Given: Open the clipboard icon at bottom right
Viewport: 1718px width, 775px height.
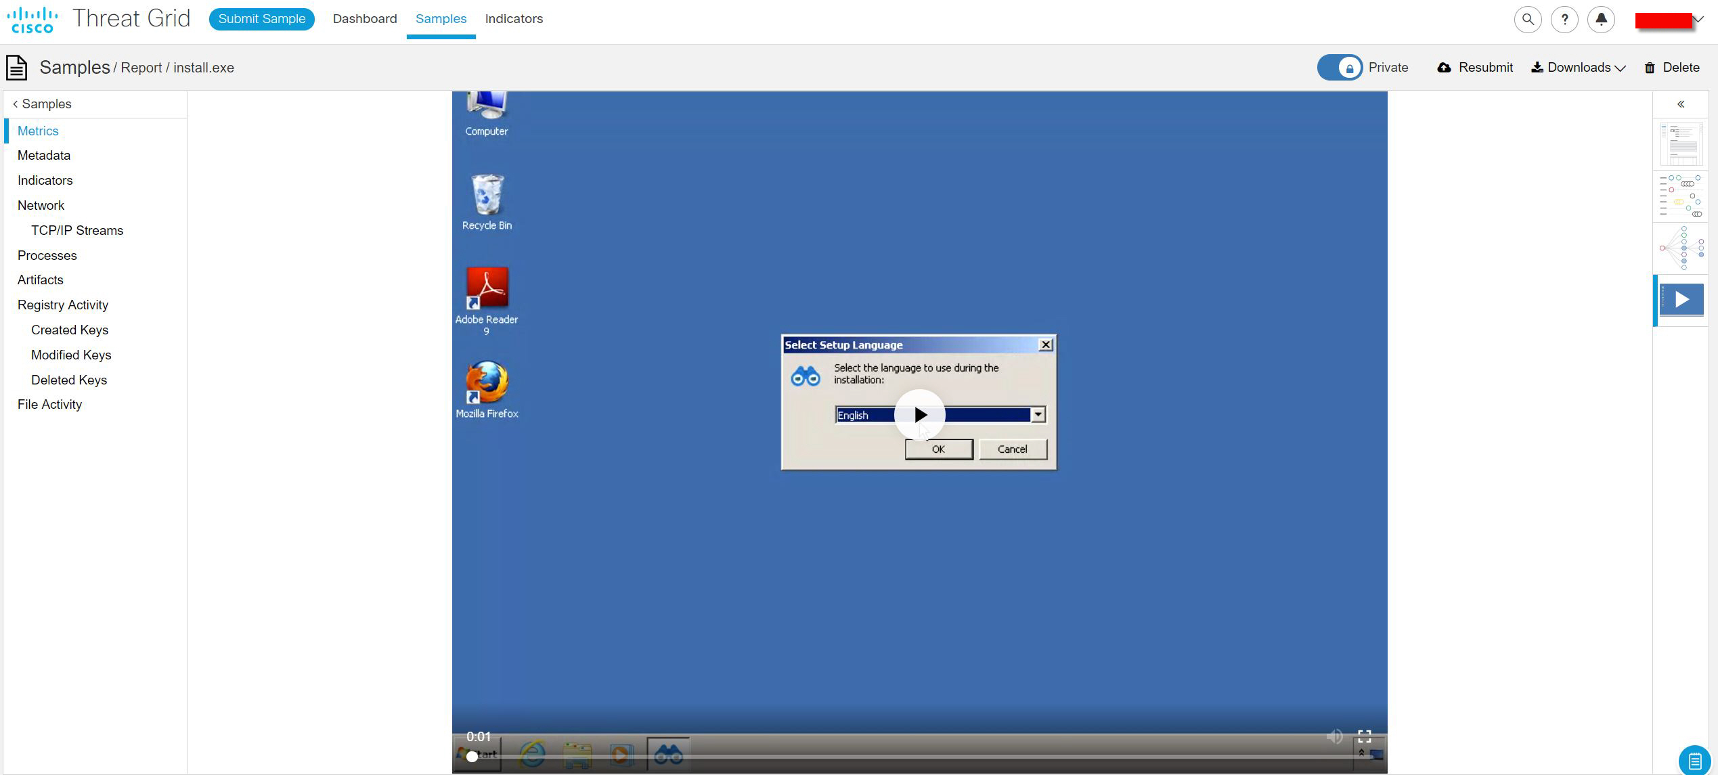Looking at the screenshot, I should pyautogui.click(x=1694, y=761).
